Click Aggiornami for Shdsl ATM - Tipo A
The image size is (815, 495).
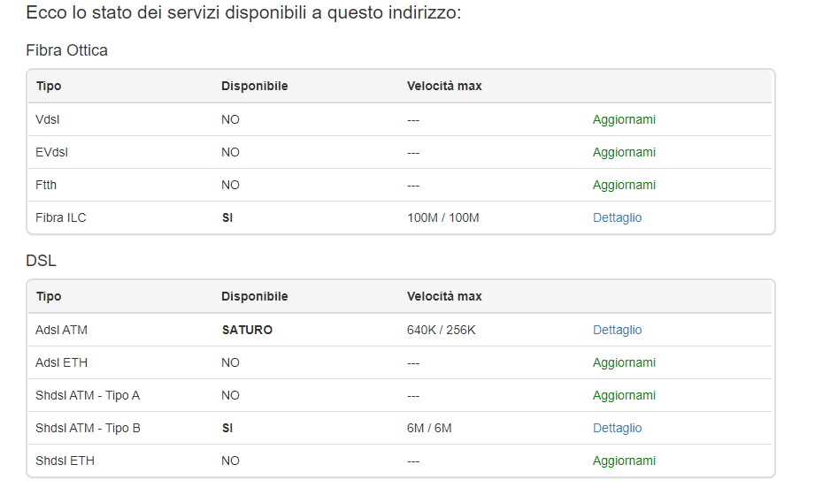coord(624,395)
